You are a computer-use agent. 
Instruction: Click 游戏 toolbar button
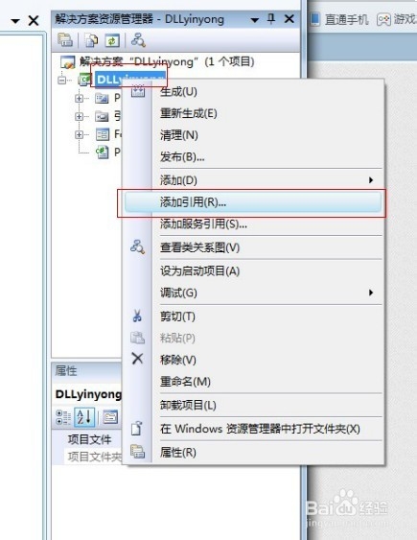tap(396, 19)
